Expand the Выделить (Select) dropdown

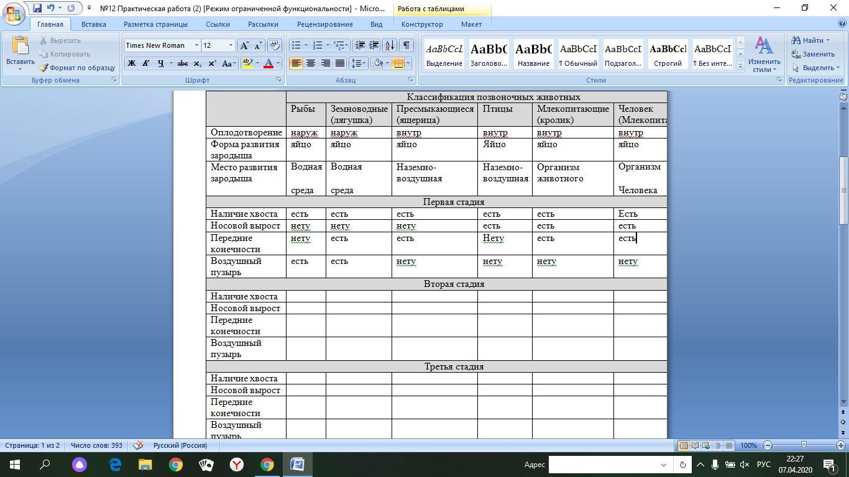tap(816, 68)
